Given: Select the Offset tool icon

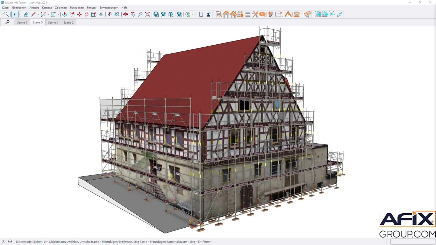Looking at the screenshot, I should (72, 14).
